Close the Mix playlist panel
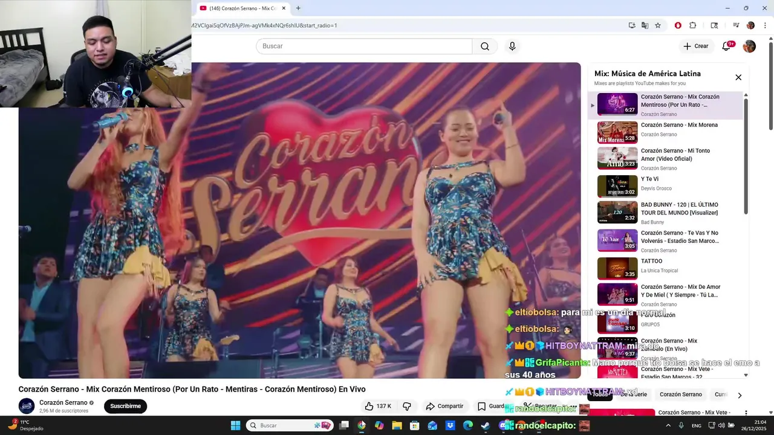 [x=738, y=77]
